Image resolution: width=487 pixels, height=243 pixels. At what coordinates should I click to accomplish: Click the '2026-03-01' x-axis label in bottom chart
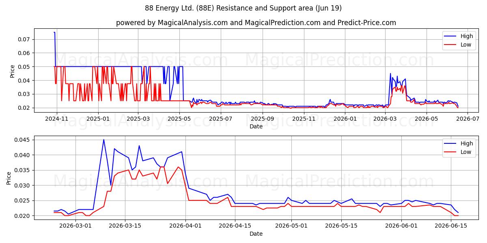[x=75, y=226]
